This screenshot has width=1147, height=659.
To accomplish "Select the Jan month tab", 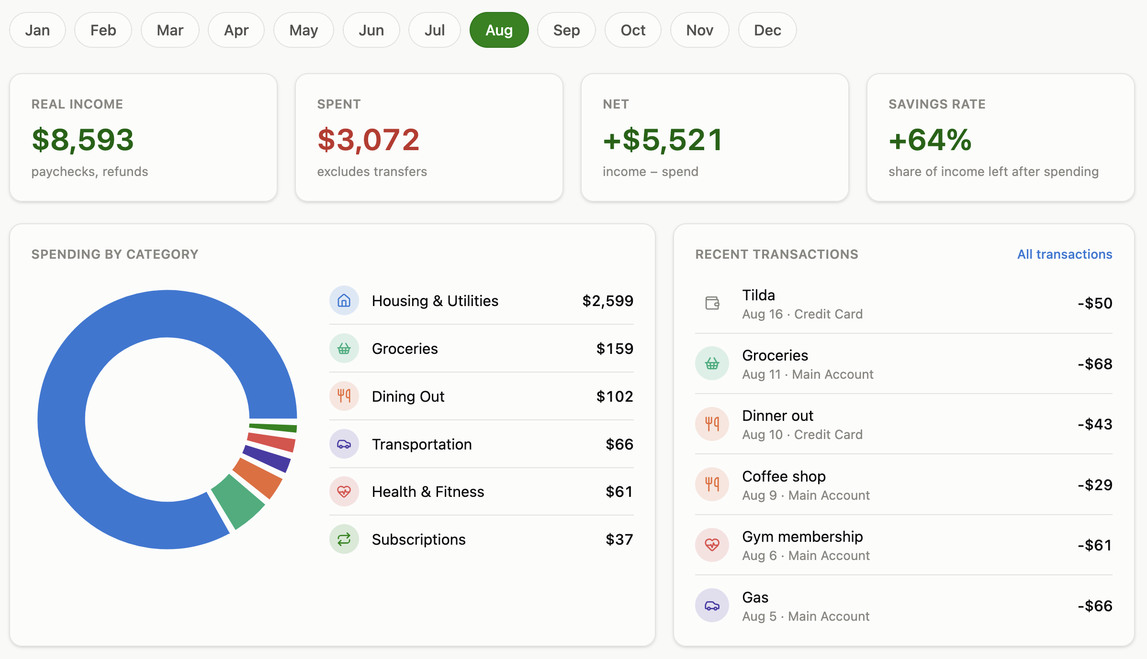I will point(37,30).
